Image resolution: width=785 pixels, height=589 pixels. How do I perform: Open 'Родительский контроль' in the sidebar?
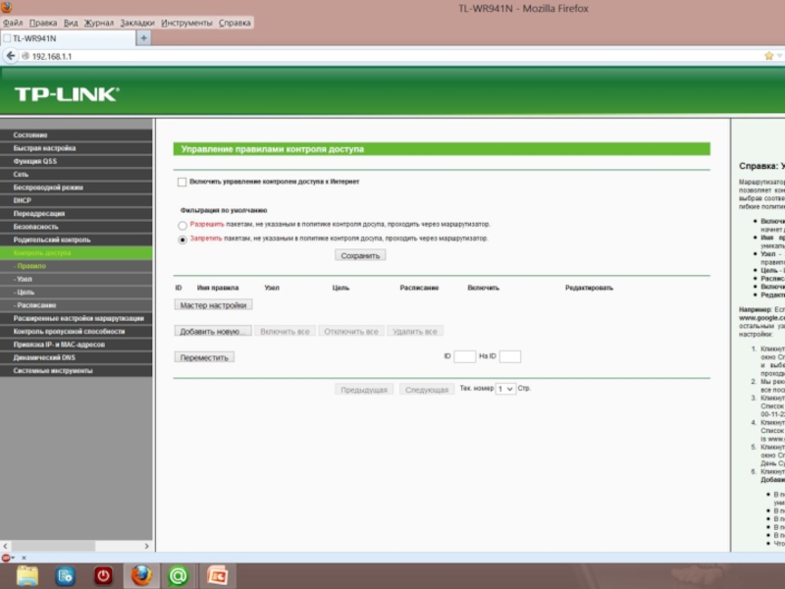pos(52,240)
